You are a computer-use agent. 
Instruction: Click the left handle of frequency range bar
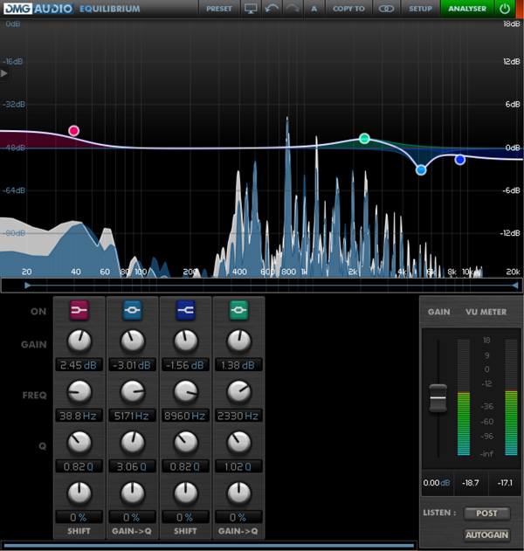point(27,286)
